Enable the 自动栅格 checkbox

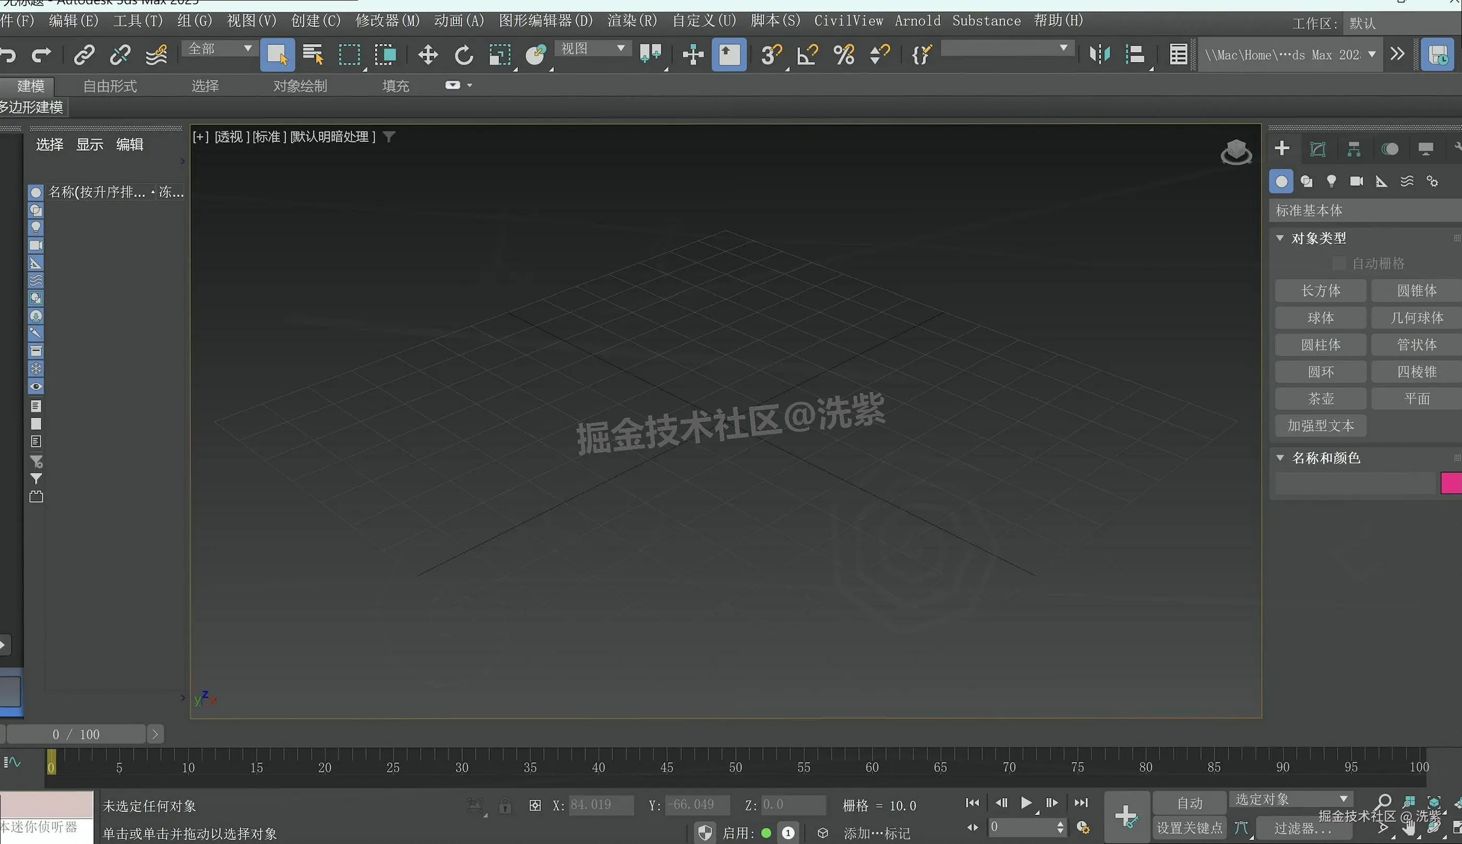[1338, 263]
